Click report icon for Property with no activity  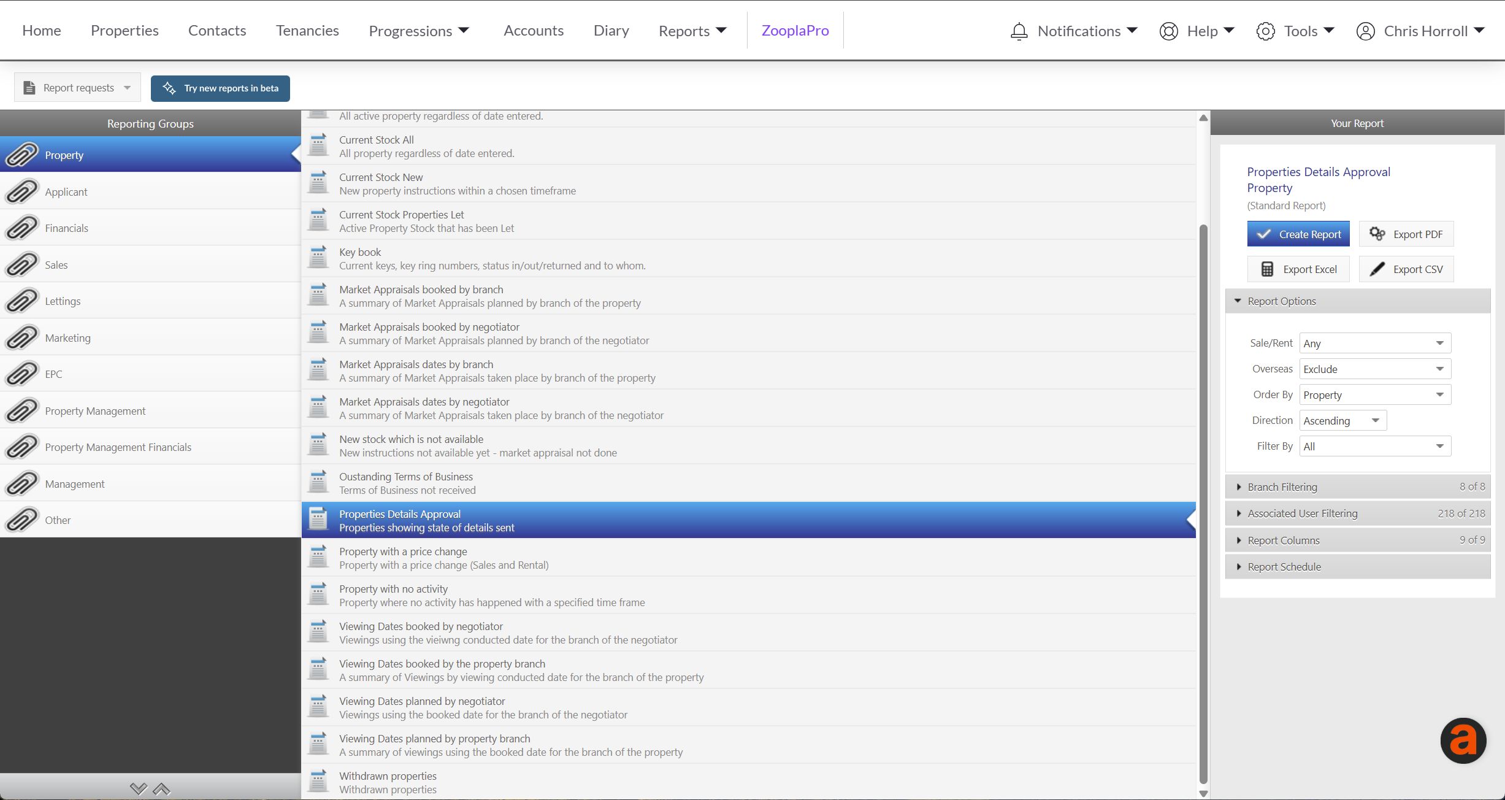tap(318, 594)
